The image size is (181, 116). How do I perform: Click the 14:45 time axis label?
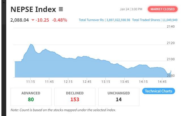(x=162, y=82)
